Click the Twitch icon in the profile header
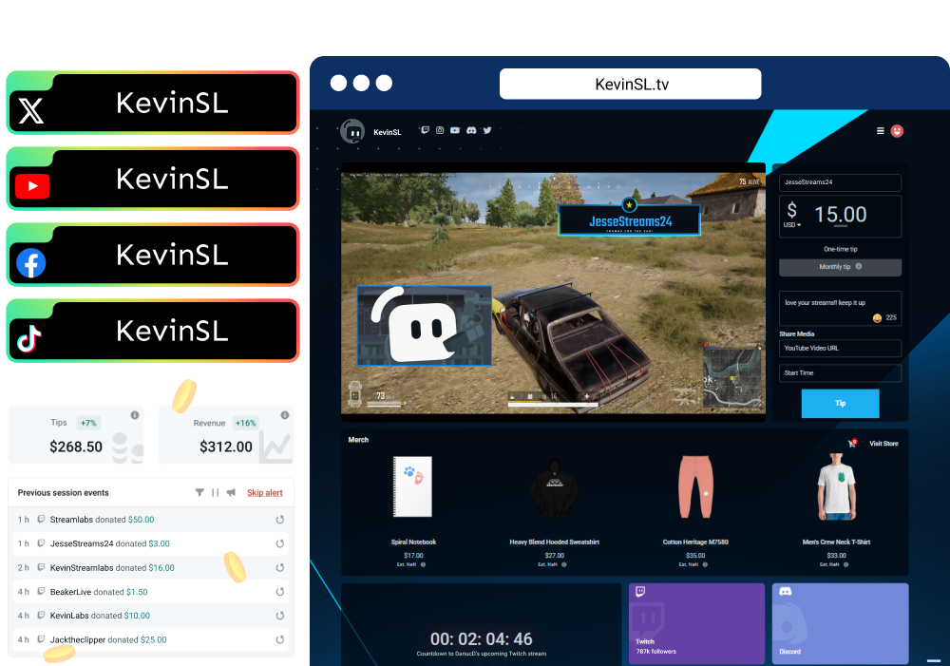 (425, 130)
